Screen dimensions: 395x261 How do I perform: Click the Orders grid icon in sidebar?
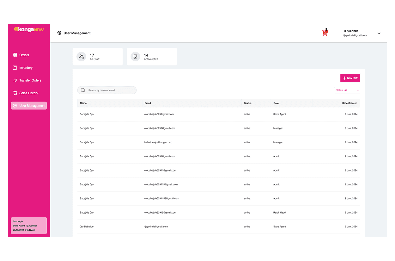pos(15,55)
